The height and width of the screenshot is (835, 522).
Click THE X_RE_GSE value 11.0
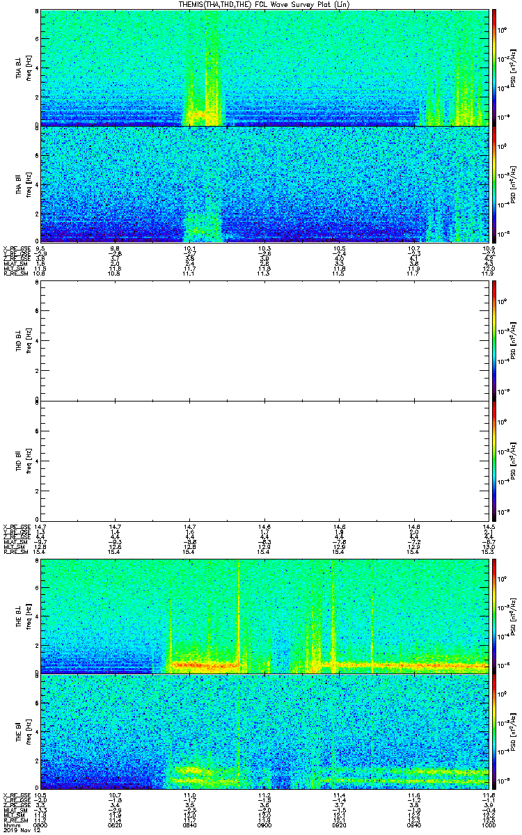click(189, 795)
